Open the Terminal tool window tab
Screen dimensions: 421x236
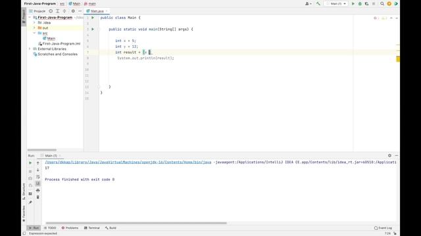coord(92,228)
